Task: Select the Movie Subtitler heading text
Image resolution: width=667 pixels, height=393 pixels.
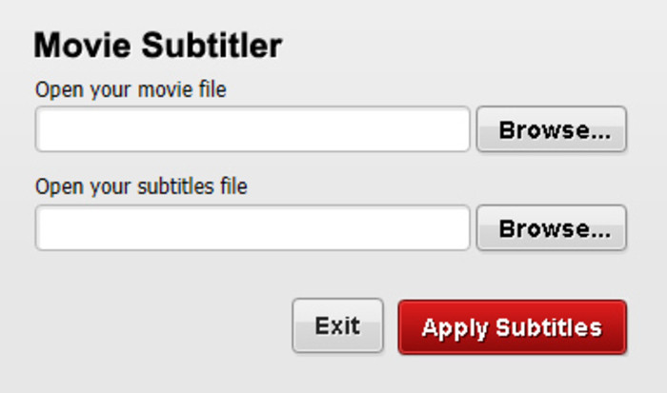Action: 158,45
